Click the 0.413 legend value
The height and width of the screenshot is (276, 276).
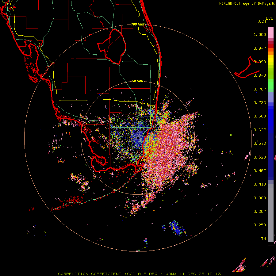(x=260, y=184)
